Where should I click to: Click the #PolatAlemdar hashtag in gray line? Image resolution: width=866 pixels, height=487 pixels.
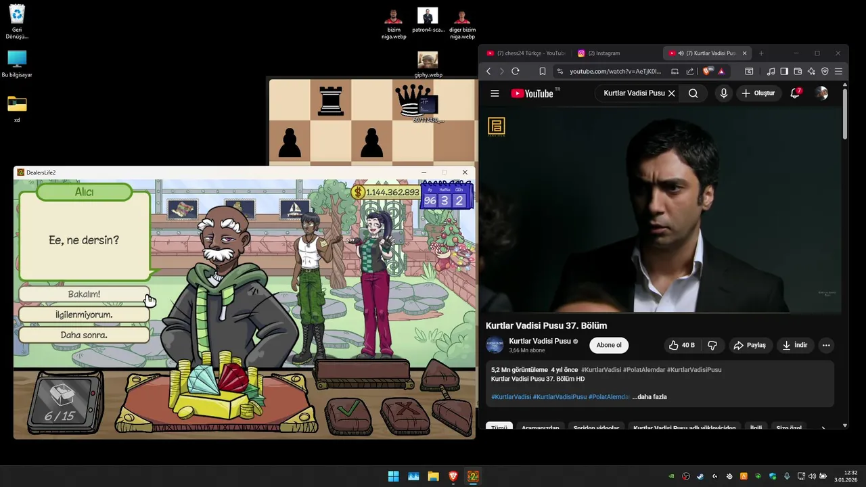pos(643,370)
